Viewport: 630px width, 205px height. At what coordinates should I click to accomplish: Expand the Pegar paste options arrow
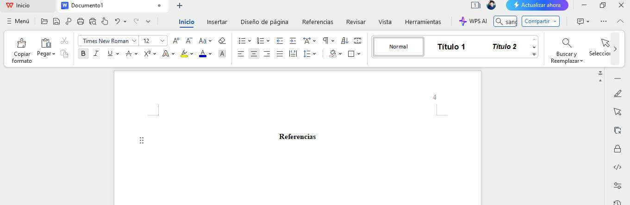tap(53, 54)
